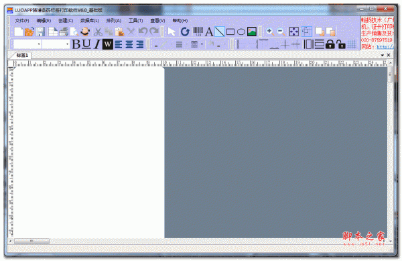
Task: Select the insert picture tool
Action: pos(252,32)
